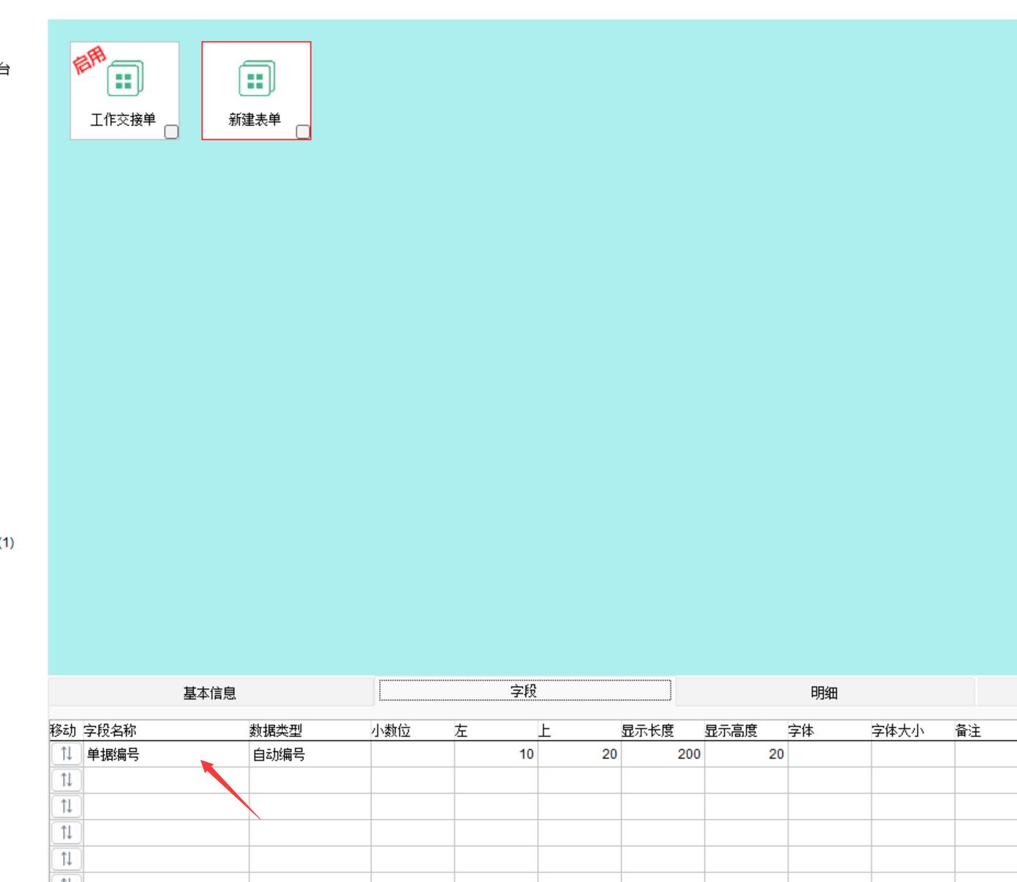
Task: Click the 字体 cell of 单据编号 row
Action: click(829, 755)
